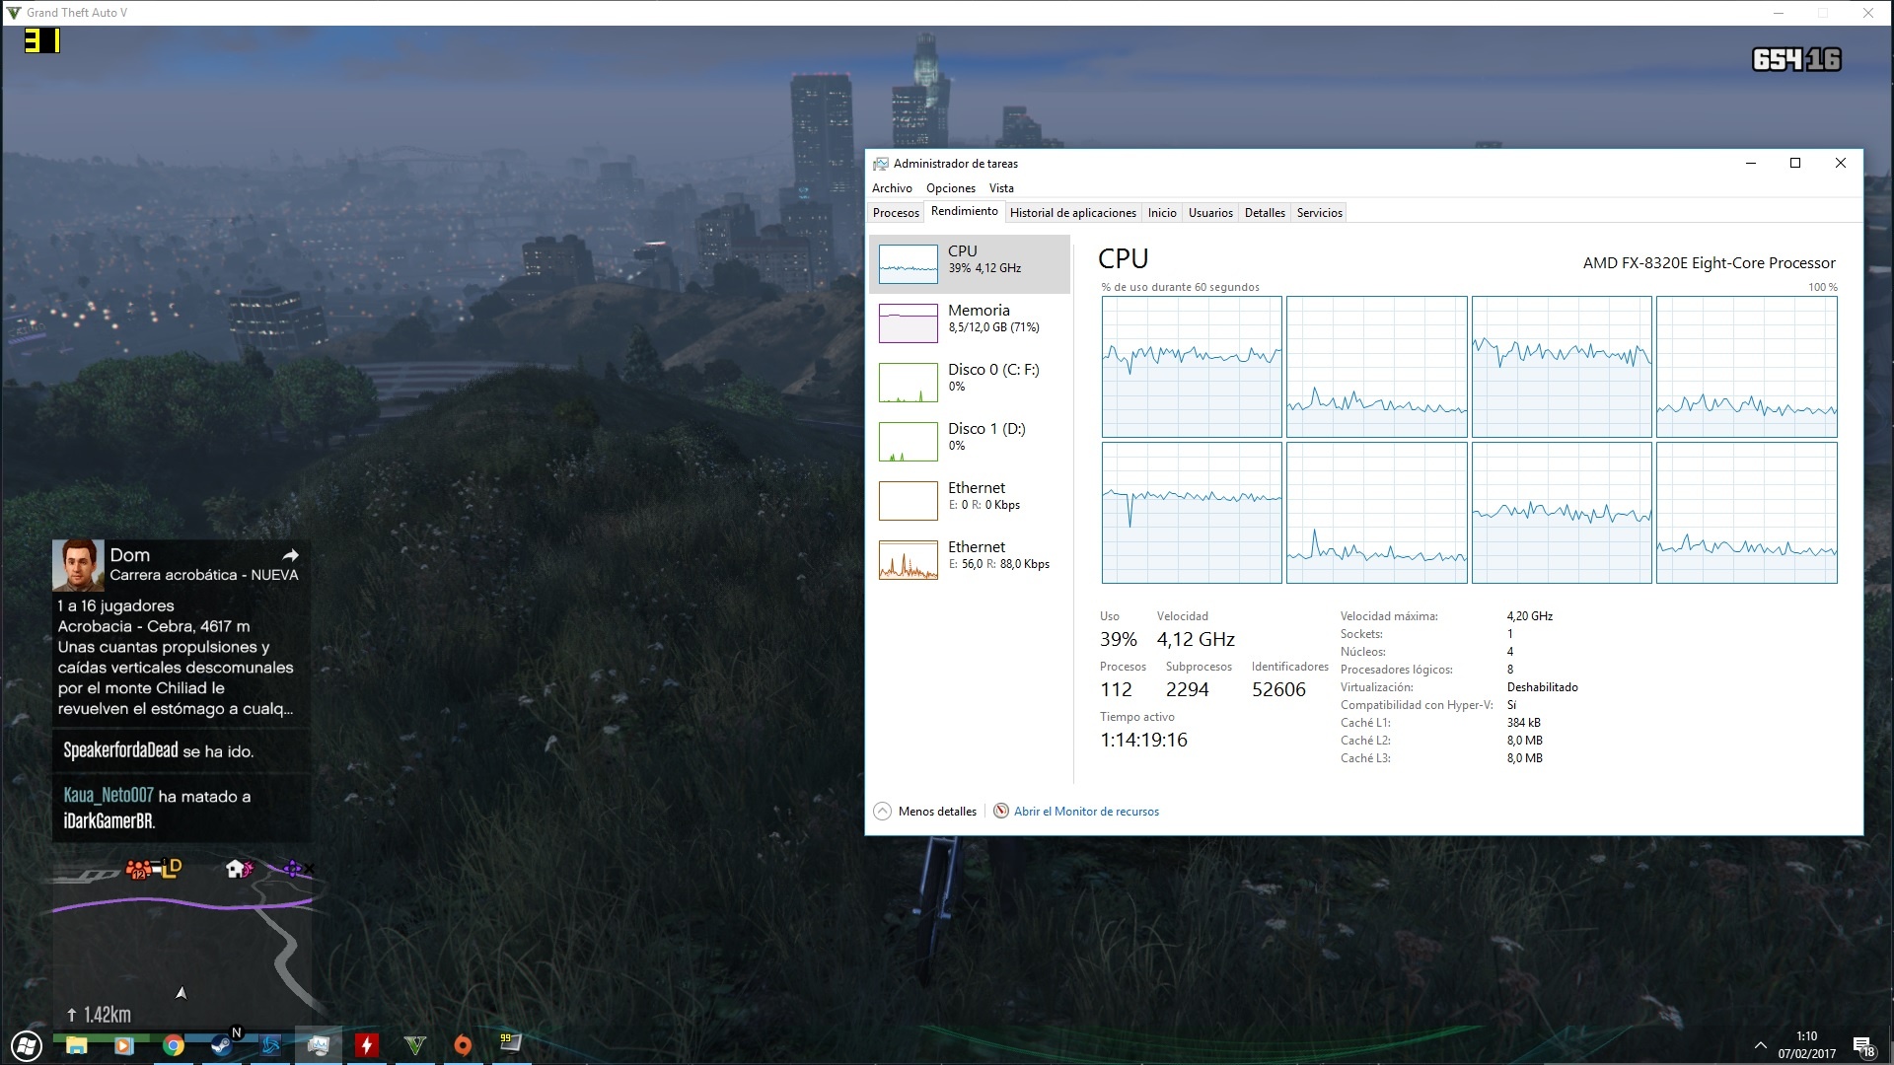Open the red lightning bolt taskbar app
Image resolution: width=1894 pixels, height=1065 pixels.
[366, 1045]
